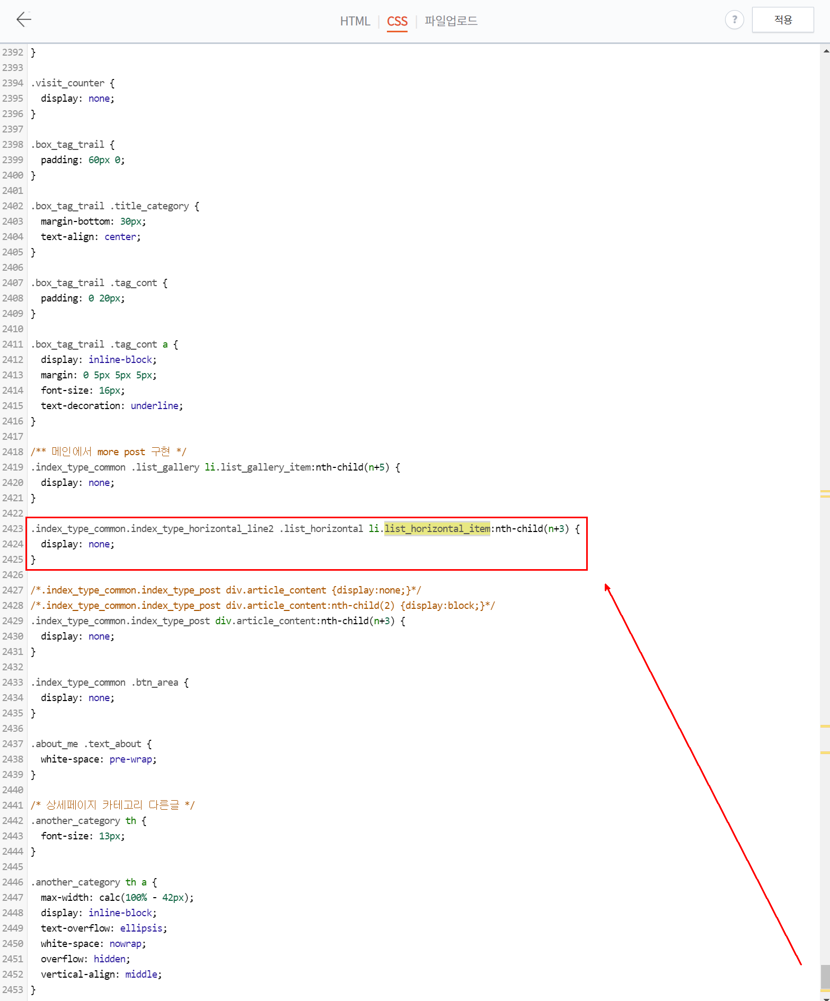Click '.about_me .text_about' selector line
Viewport: 830px width, 1001px height.
tap(91, 744)
